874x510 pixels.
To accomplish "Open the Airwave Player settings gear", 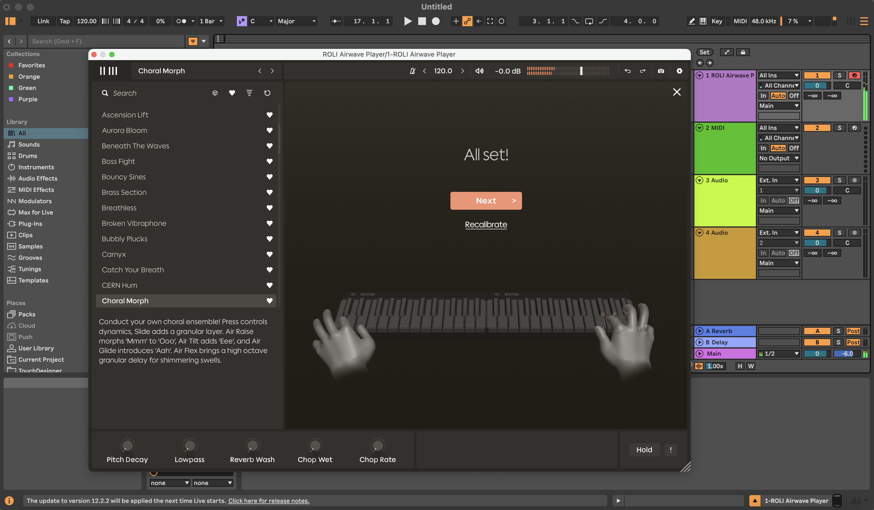I will pos(679,71).
